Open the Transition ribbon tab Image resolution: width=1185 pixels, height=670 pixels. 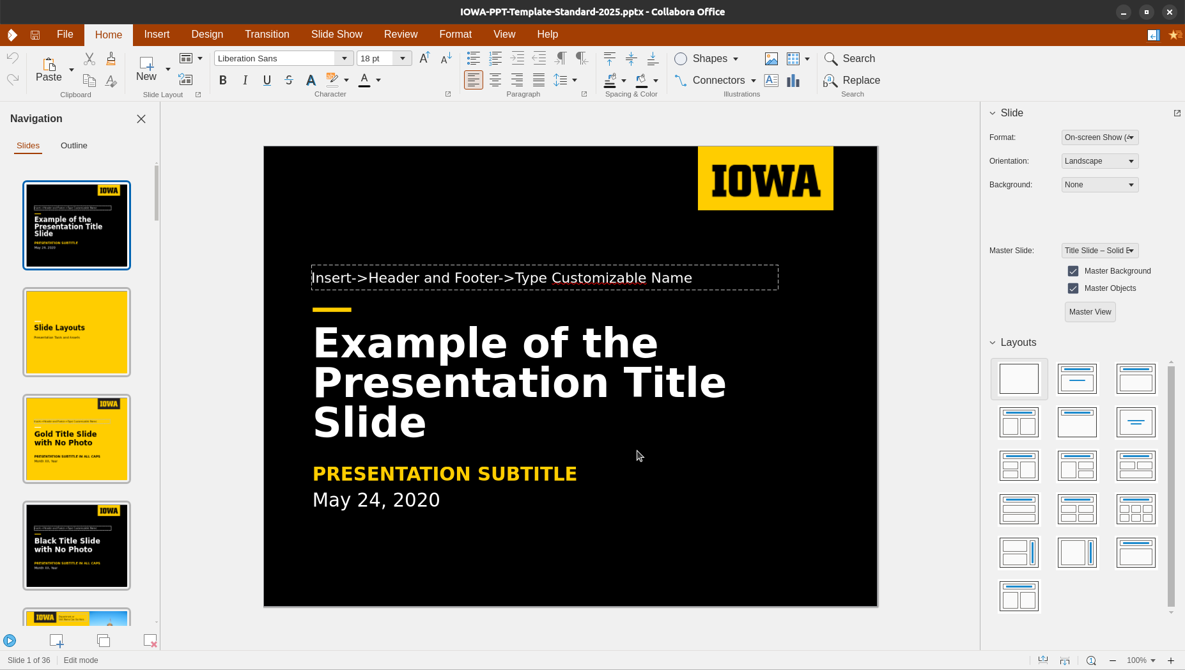(x=267, y=35)
